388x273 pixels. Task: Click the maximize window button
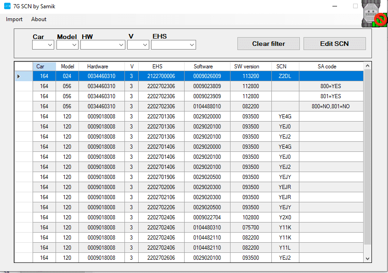click(355, 6)
